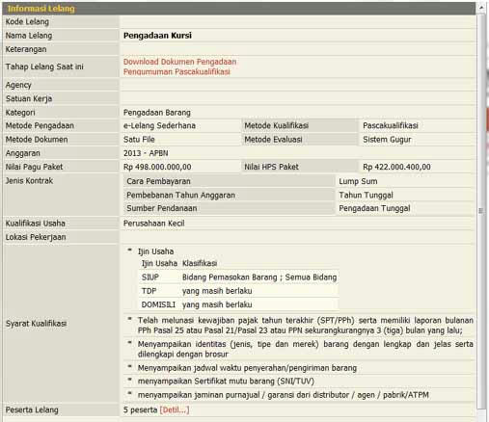Click the 'Jenis Kontrak' label
489x422 pixels.
[x=29, y=181]
